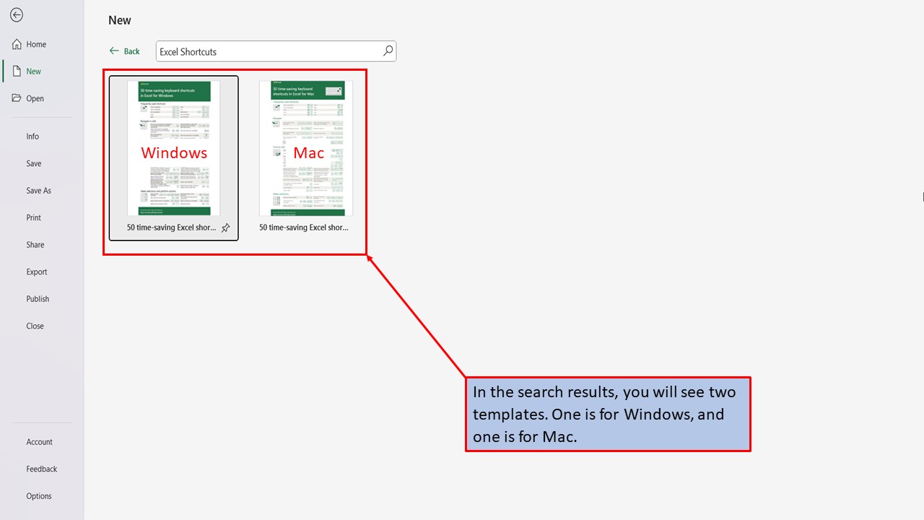Select Save As from the sidebar
The height and width of the screenshot is (520, 924).
tap(38, 190)
